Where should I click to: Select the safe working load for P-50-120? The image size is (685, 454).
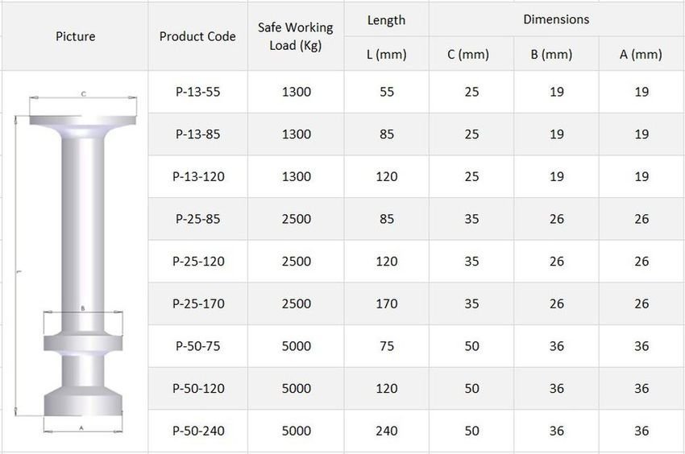(x=296, y=389)
